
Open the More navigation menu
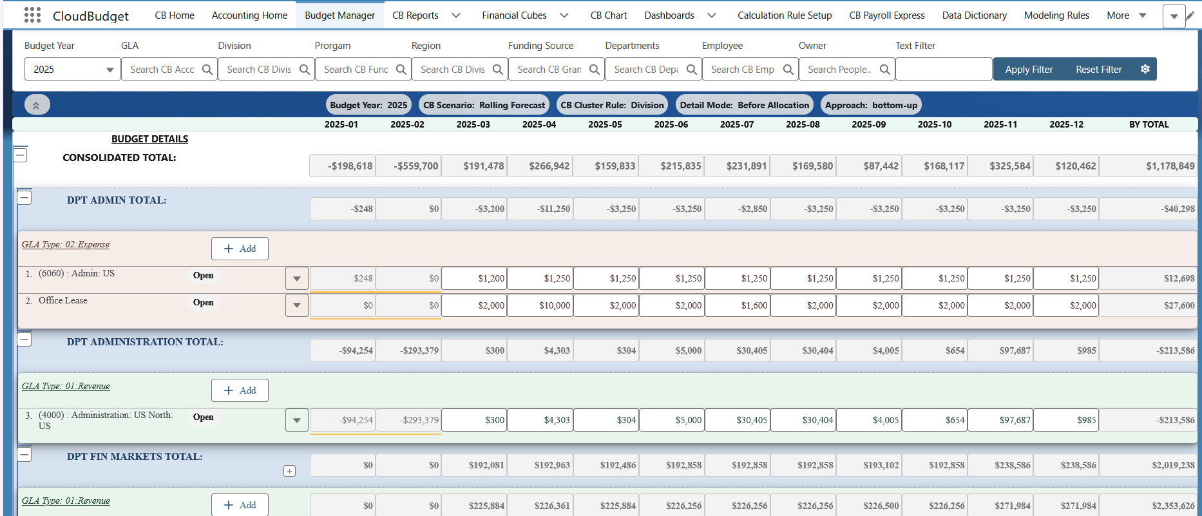point(1127,15)
